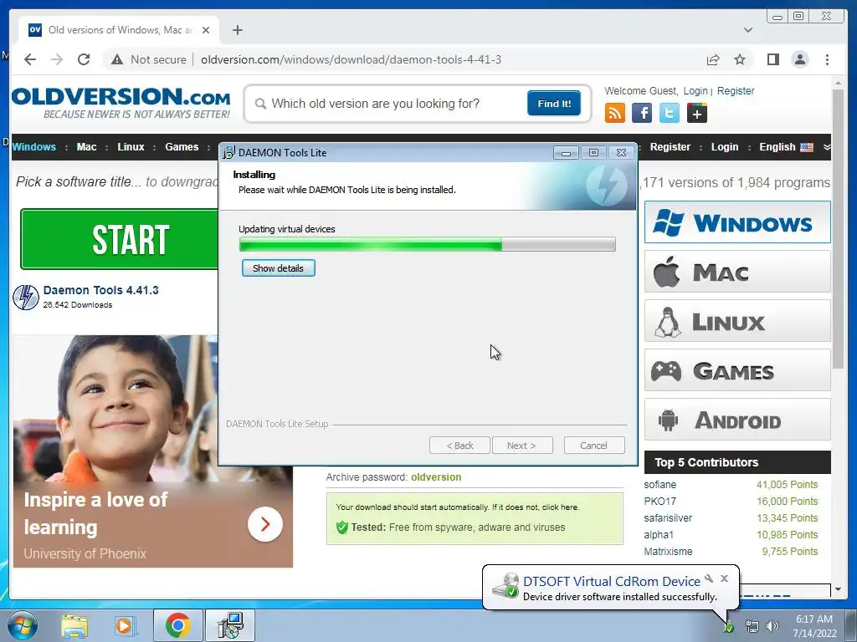Click the DAEMON Tools installer title icon
This screenshot has width=857, height=642.
[x=228, y=153]
